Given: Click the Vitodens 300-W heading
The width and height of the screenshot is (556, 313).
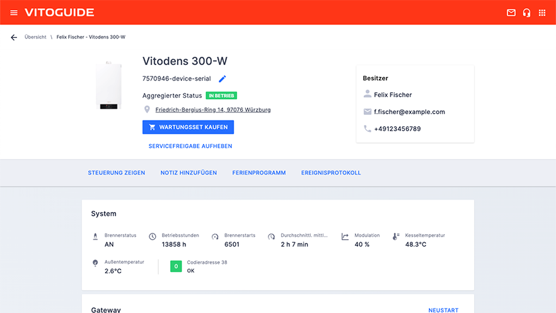Looking at the screenshot, I should [185, 61].
